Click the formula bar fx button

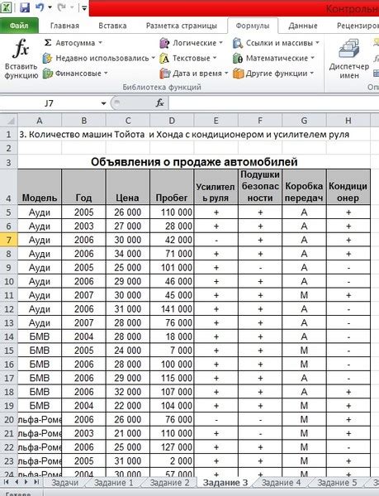click(160, 103)
